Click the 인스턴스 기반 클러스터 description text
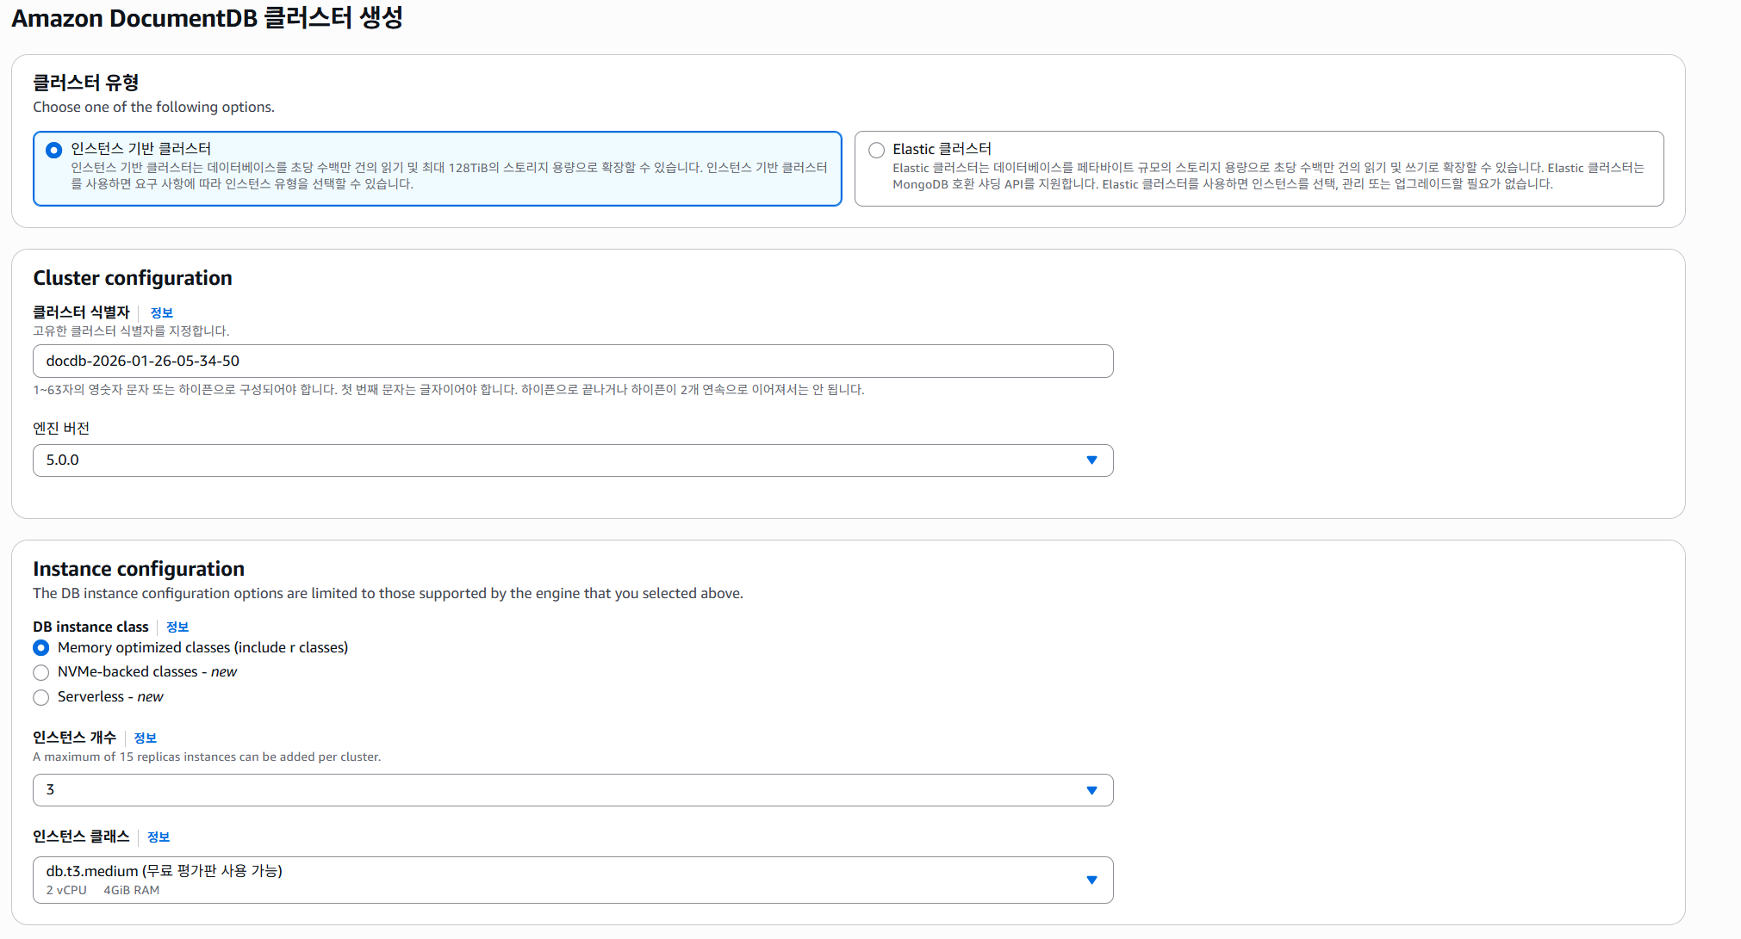The image size is (1741, 939). pos(448,176)
